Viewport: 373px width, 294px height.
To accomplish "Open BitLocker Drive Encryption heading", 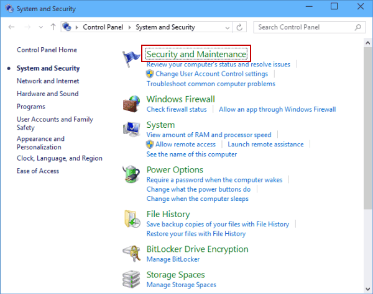I will click(x=198, y=249).
